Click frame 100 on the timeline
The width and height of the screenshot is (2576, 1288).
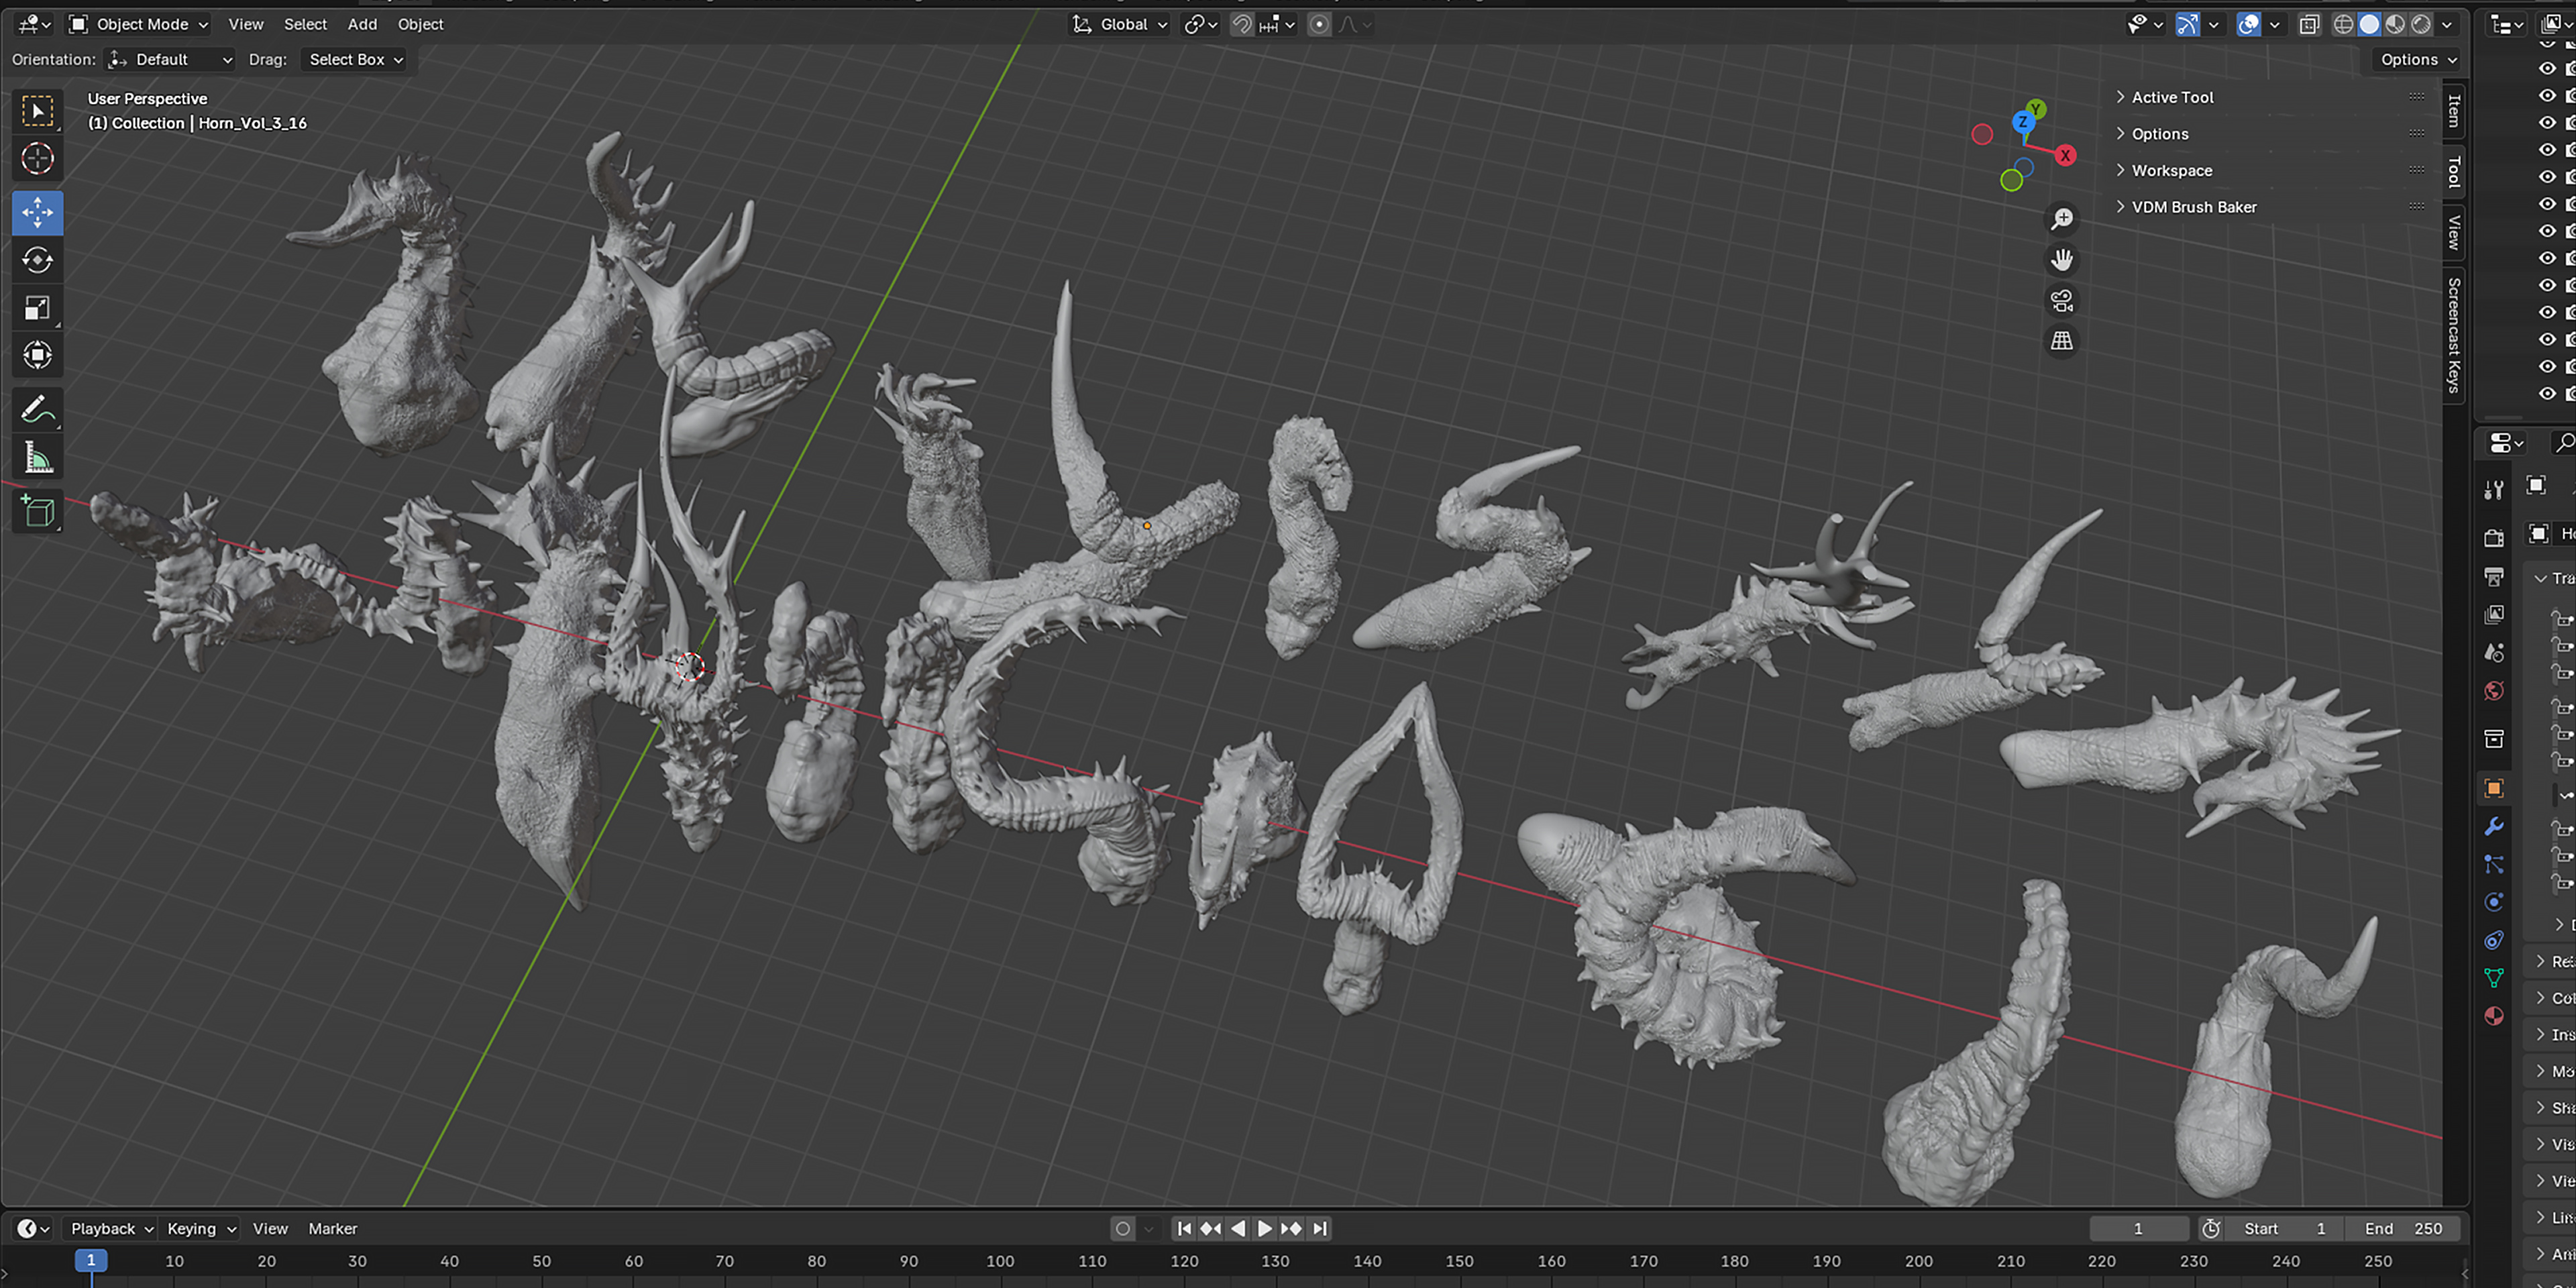coord(1000,1261)
